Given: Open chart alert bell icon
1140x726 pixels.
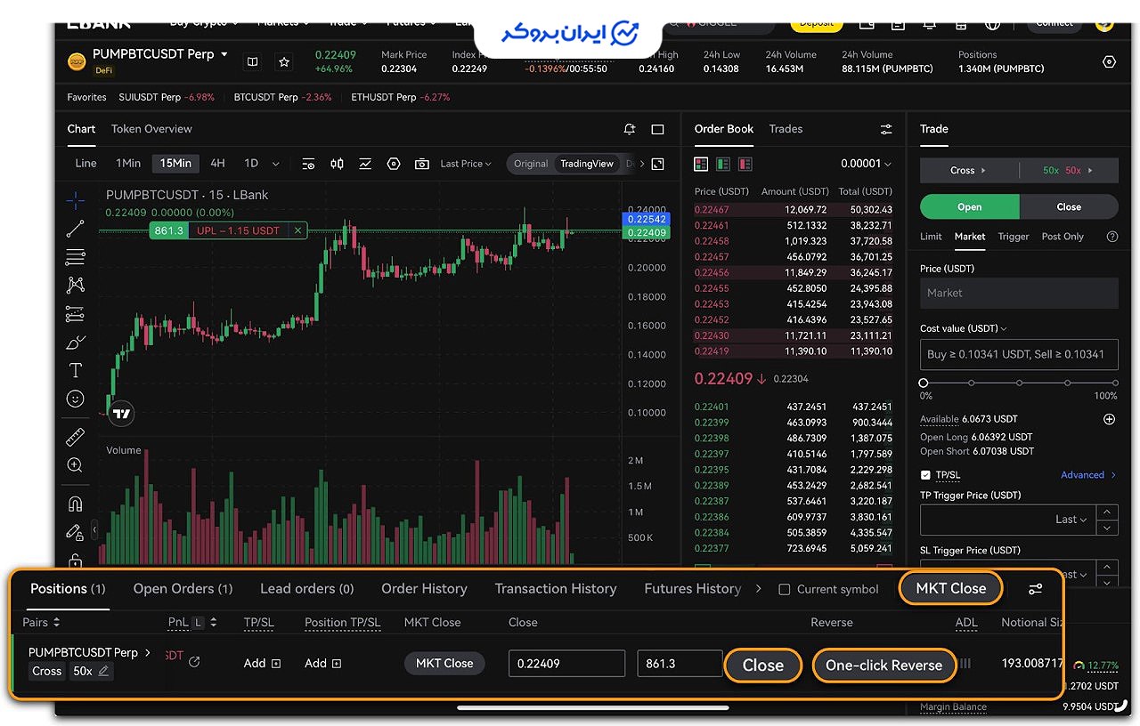Looking at the screenshot, I should click(x=630, y=129).
